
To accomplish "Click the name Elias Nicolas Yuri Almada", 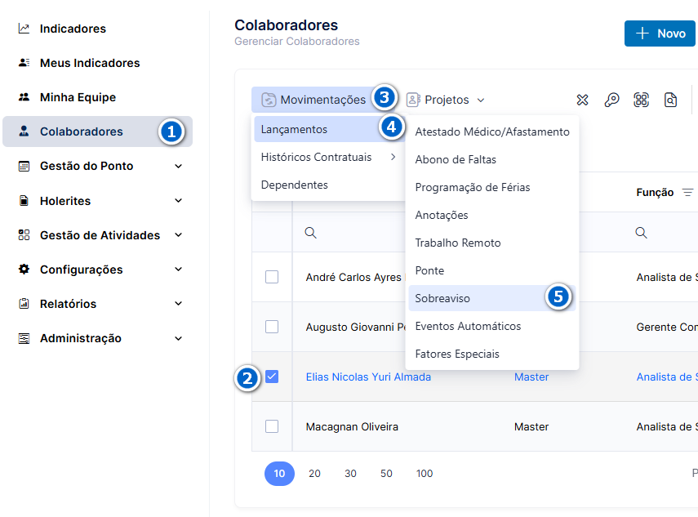I will (368, 377).
